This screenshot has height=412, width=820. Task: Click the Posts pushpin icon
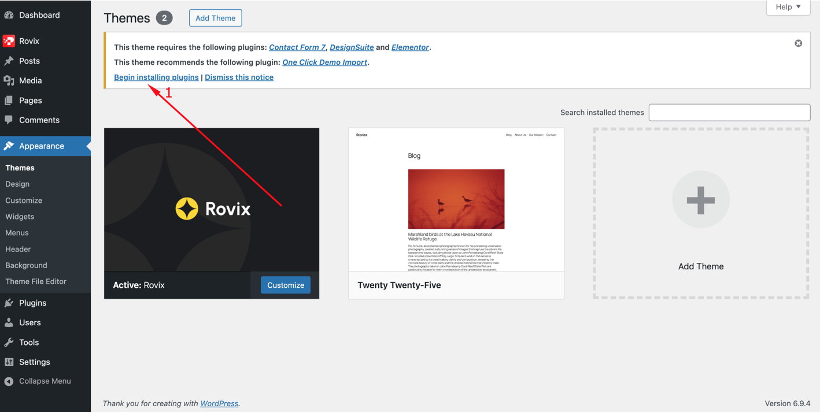point(9,61)
